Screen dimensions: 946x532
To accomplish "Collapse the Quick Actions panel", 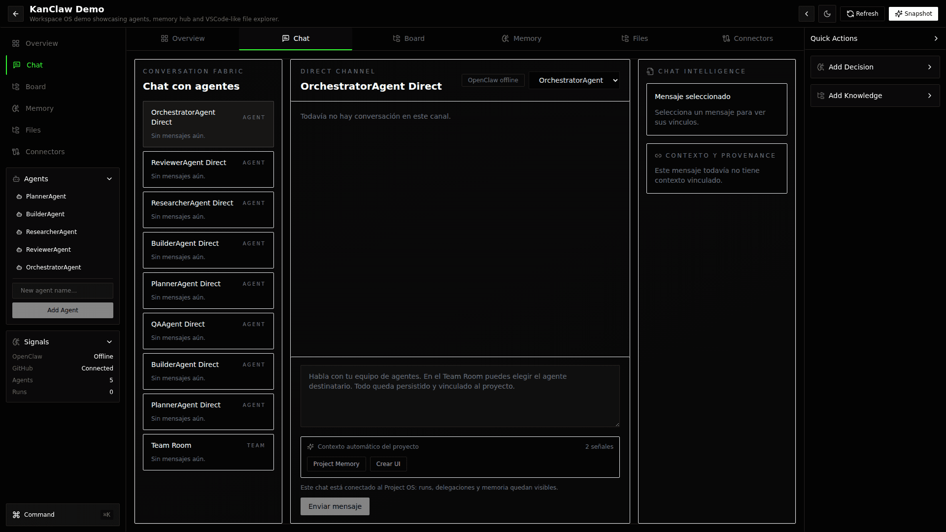I will click(x=936, y=38).
